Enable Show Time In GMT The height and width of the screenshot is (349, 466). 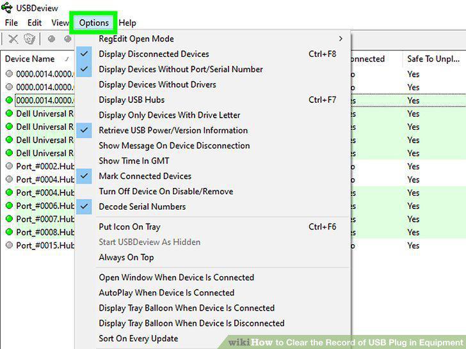[213, 161]
